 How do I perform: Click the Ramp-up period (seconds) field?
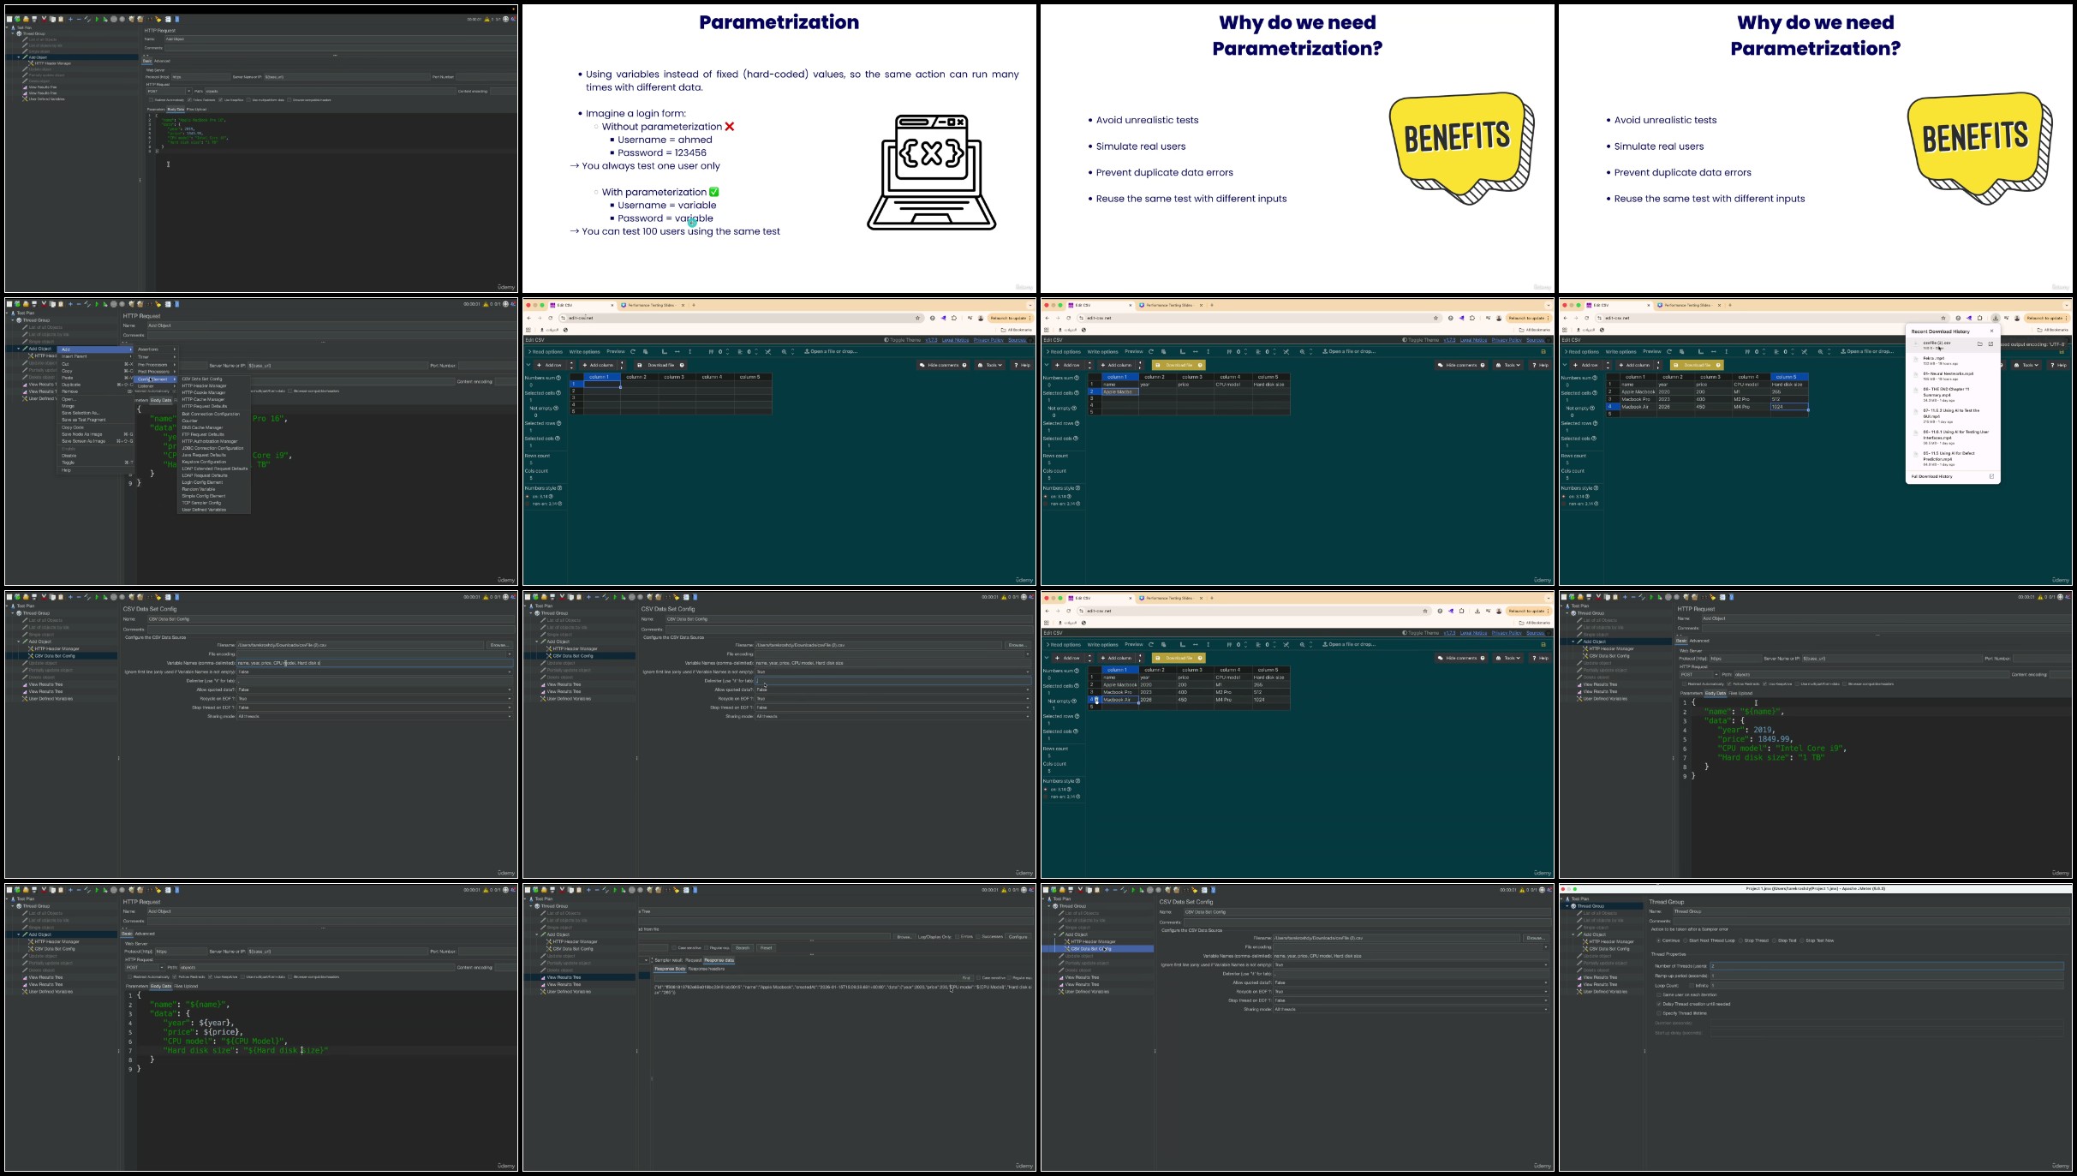pyautogui.click(x=1887, y=976)
